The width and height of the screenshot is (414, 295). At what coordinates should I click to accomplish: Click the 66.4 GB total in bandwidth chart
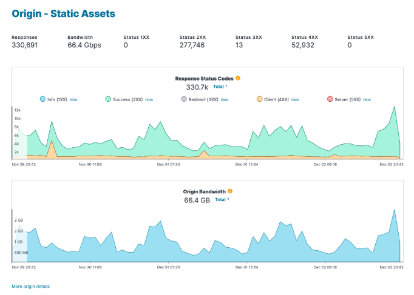[x=197, y=201]
